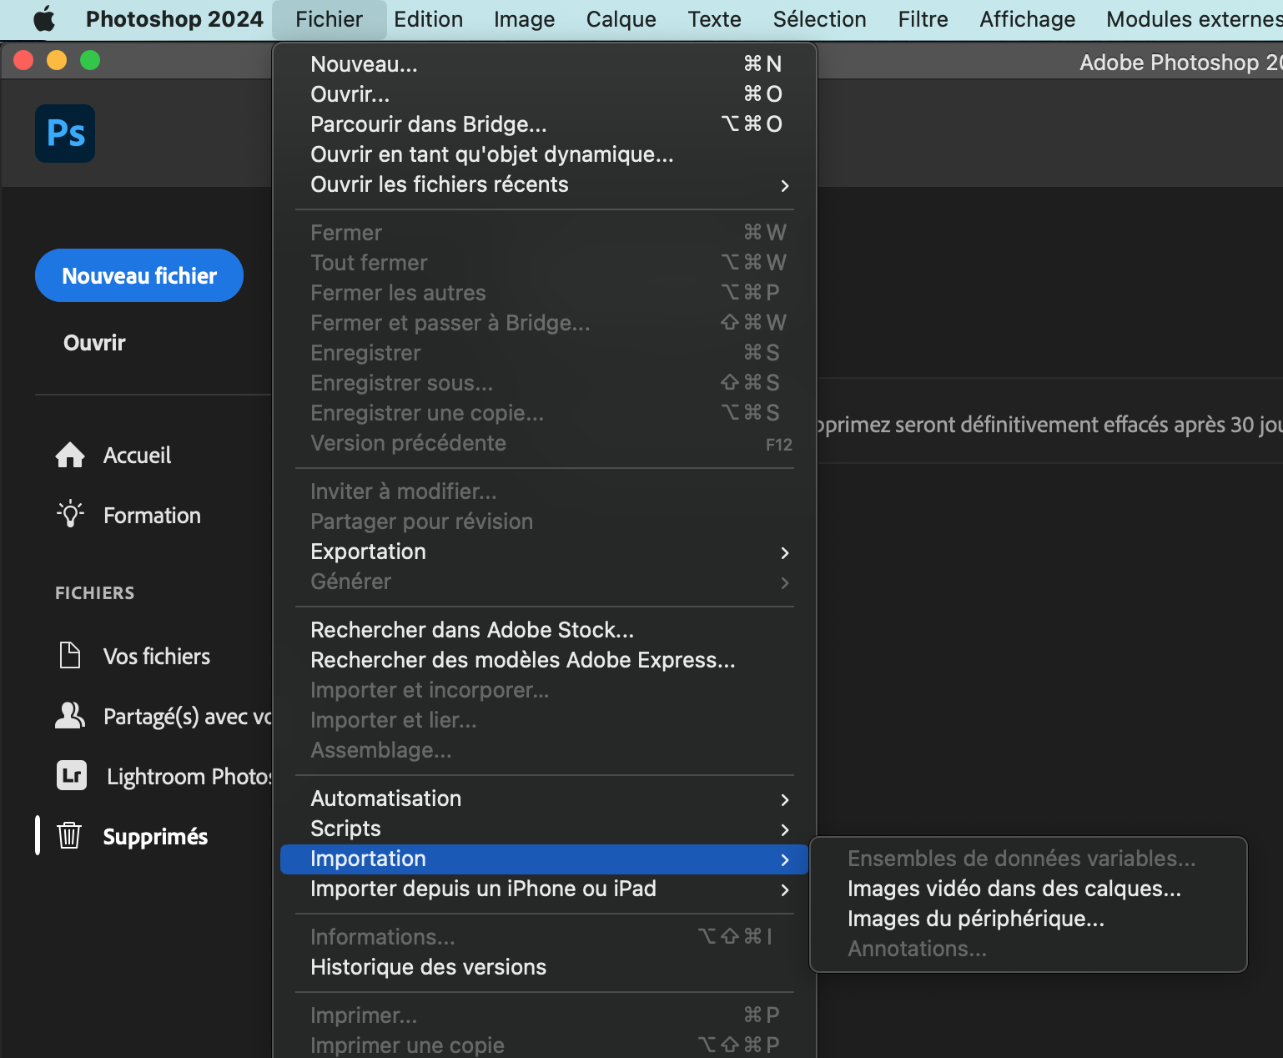Go to Formation in the sidebar
This screenshot has width=1283, height=1058.
(x=152, y=516)
